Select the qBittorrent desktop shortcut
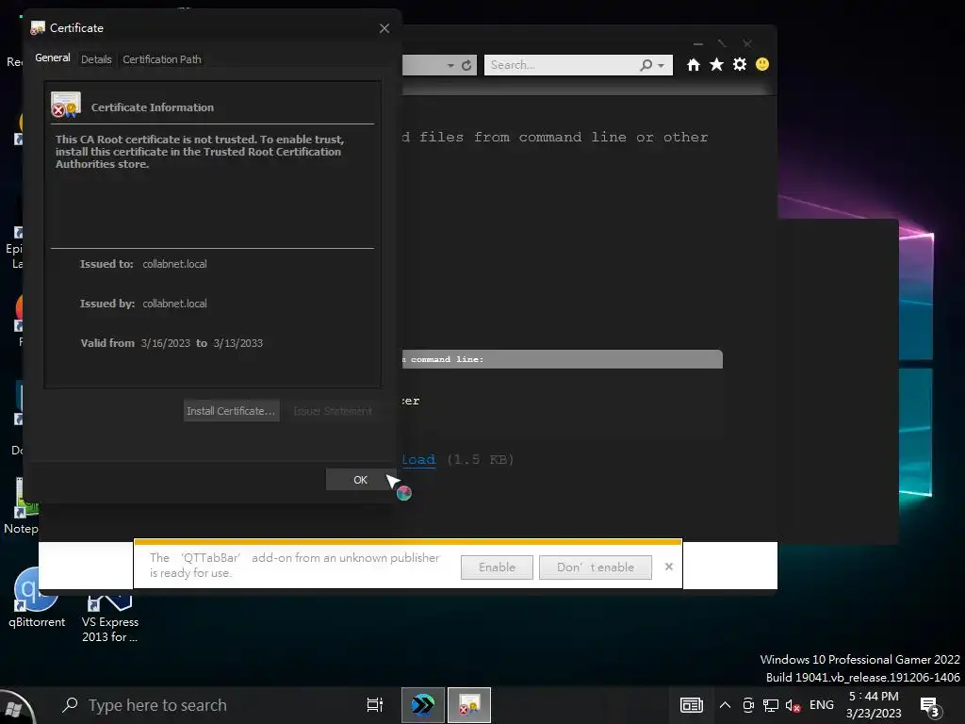 pyautogui.click(x=36, y=597)
